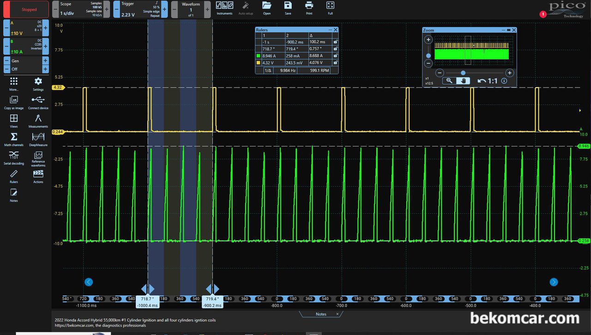This screenshot has height=335, width=591.
Task: Select the hand pan mode in Zoom panel
Action: tap(463, 81)
